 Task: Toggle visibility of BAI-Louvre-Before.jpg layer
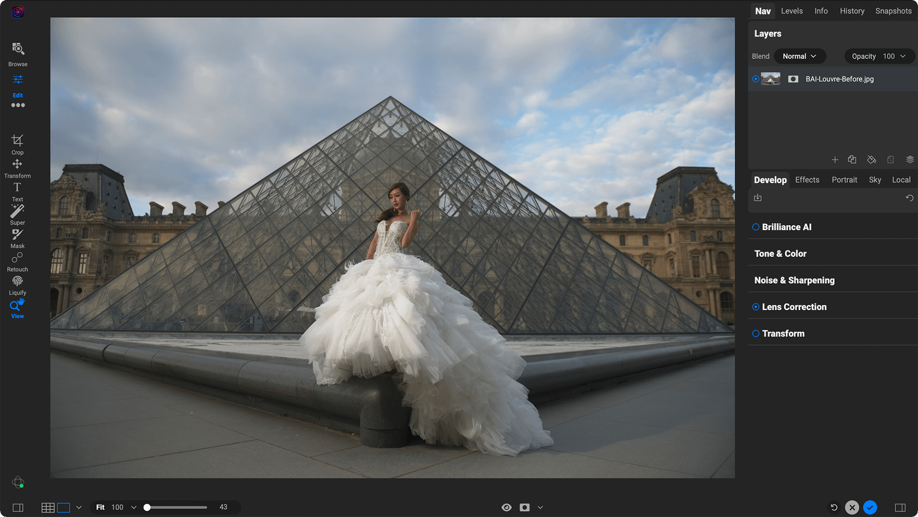coord(755,79)
